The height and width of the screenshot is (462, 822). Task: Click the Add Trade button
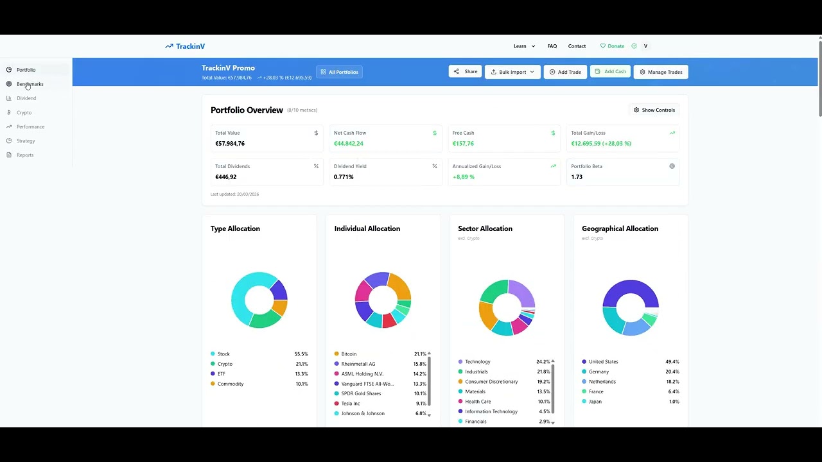[x=565, y=72]
